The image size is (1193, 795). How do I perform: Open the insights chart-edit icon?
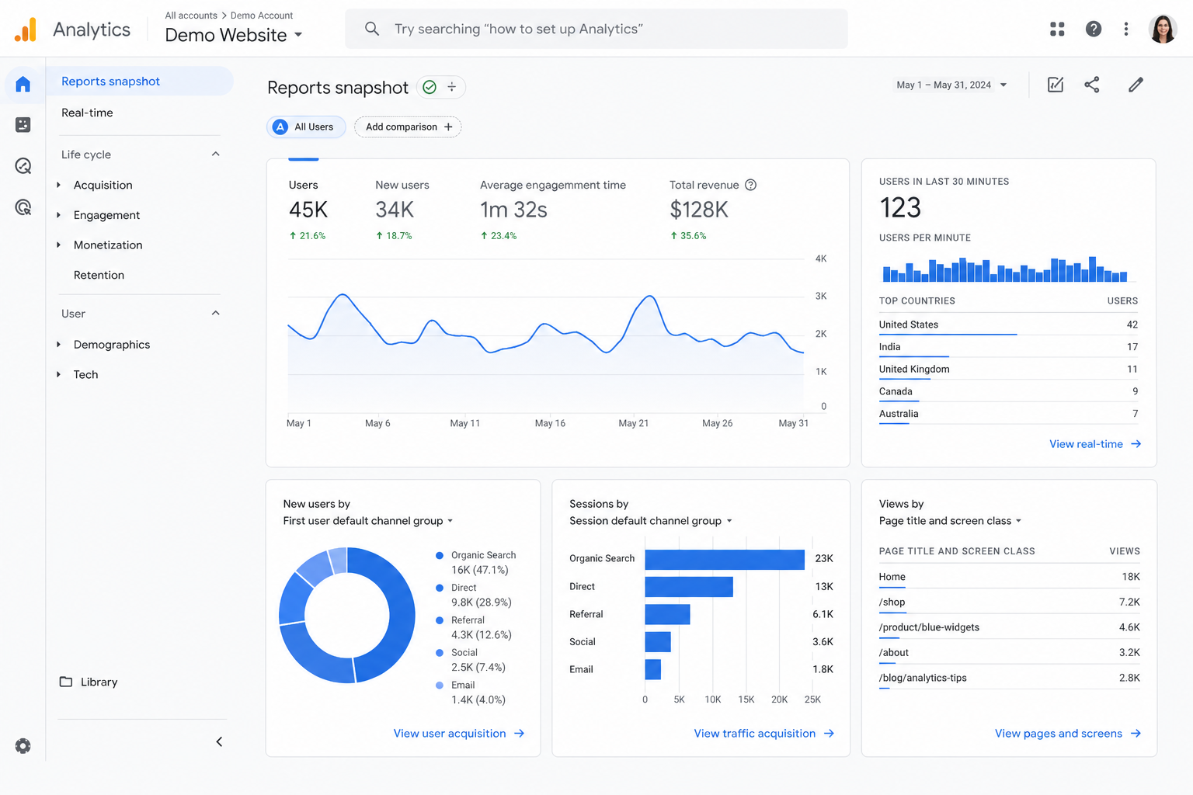[1056, 85]
